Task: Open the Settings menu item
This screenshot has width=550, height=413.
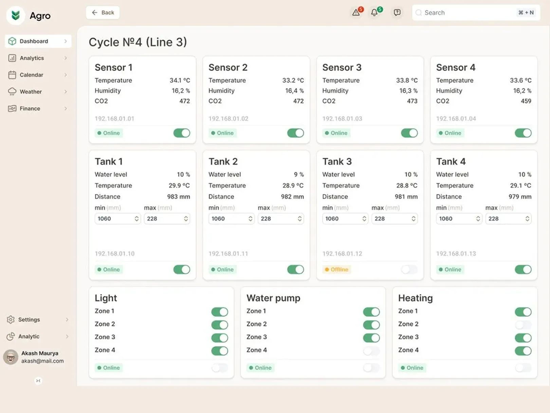Action: [x=38, y=320]
